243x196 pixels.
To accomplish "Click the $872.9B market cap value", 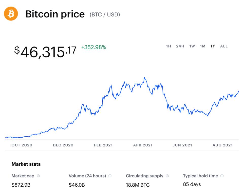I will 21,185.
